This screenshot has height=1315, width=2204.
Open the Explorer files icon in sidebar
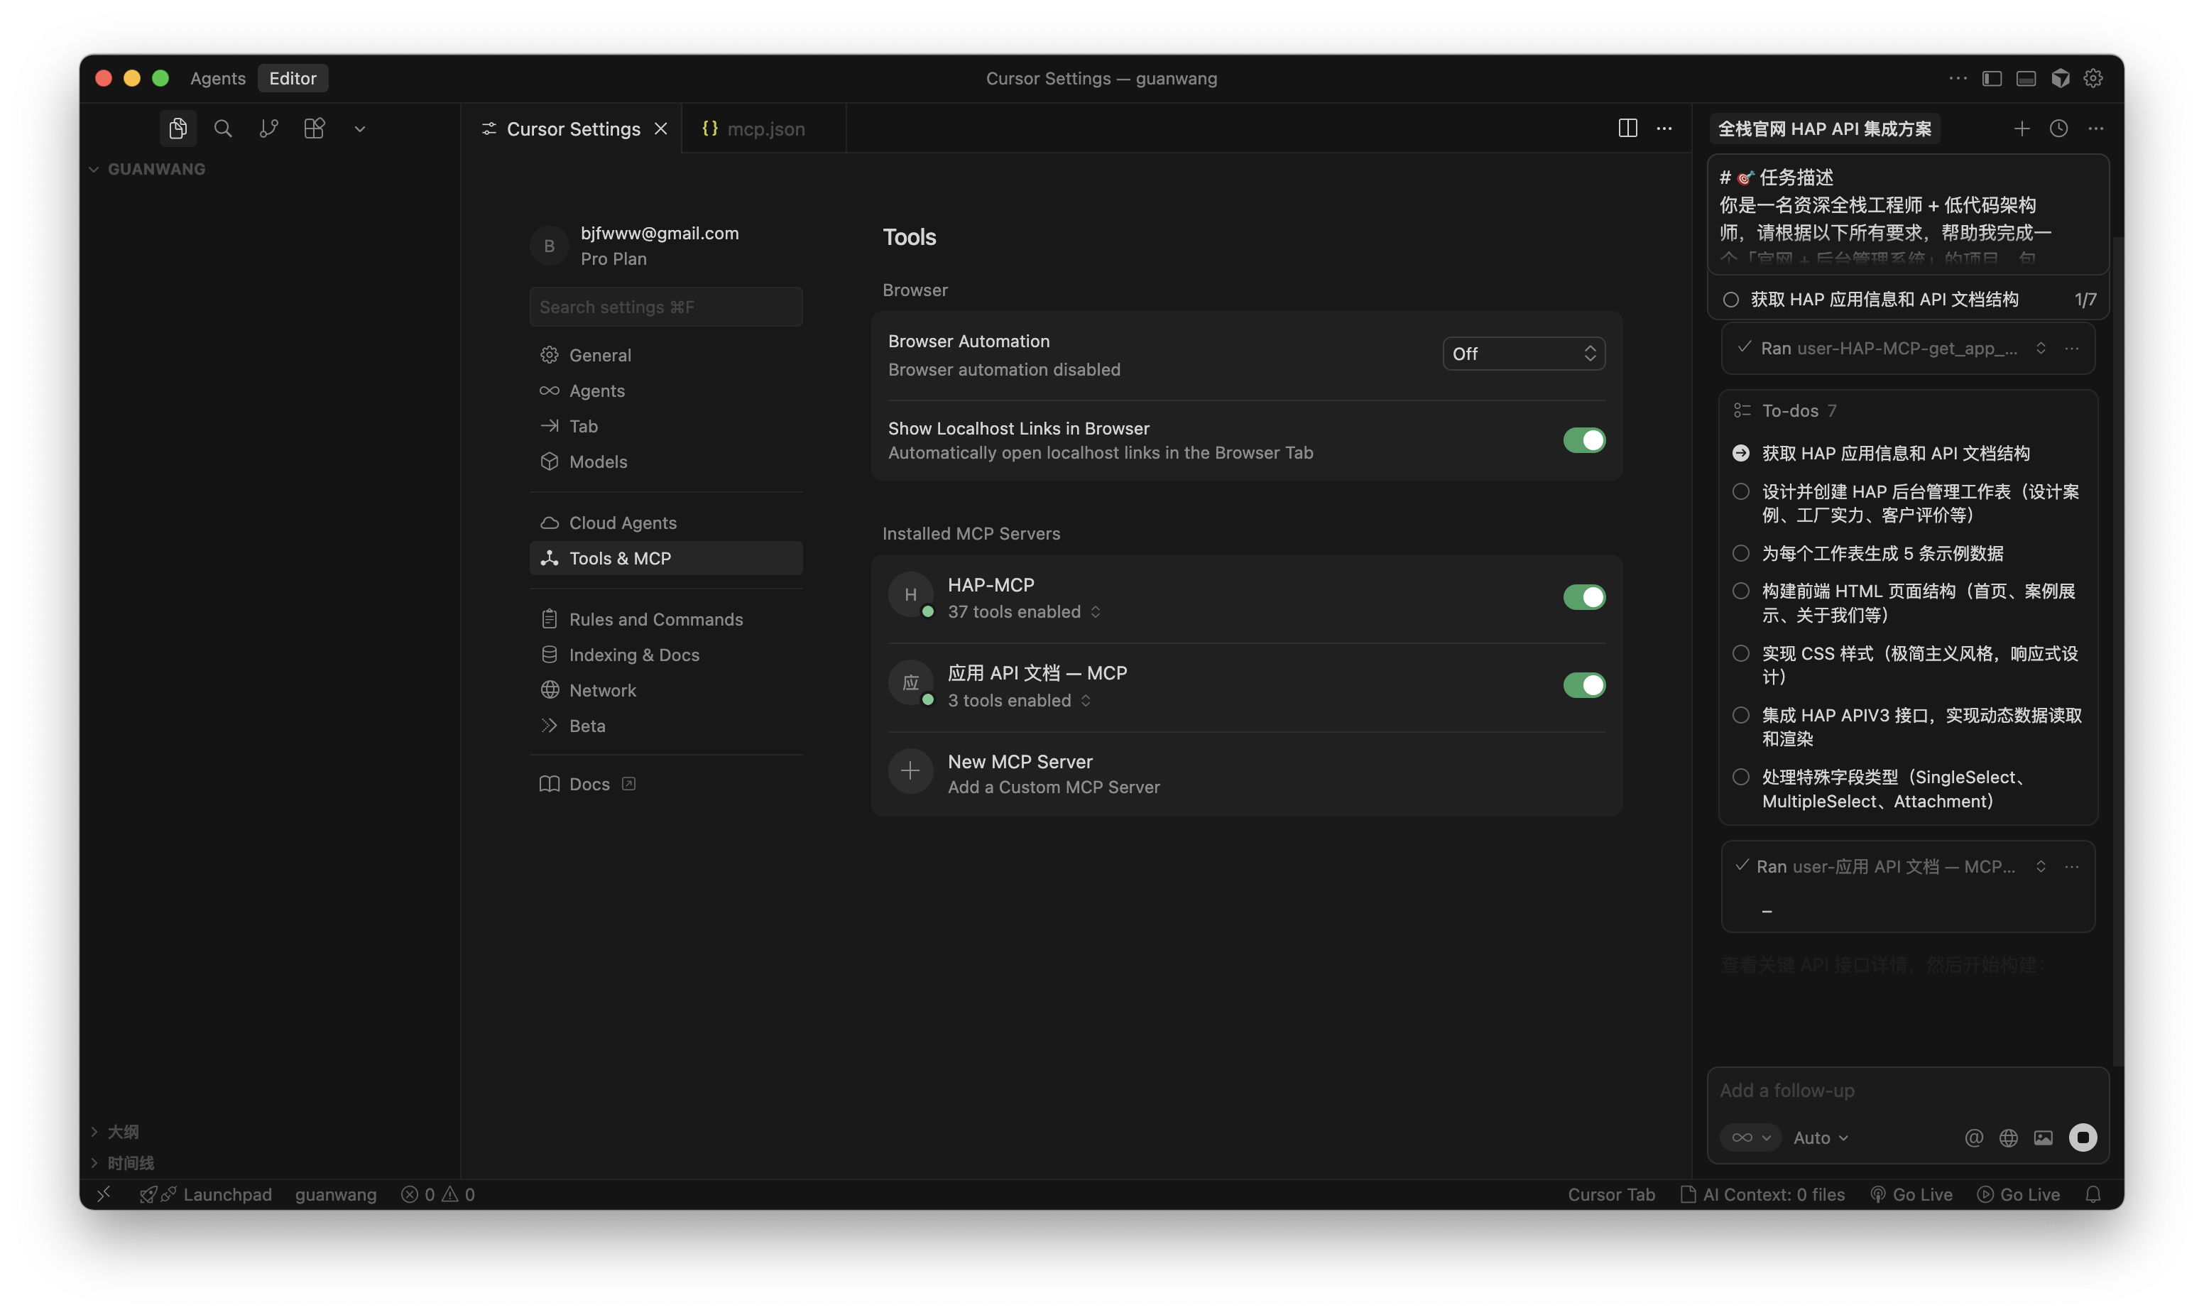[x=178, y=129]
